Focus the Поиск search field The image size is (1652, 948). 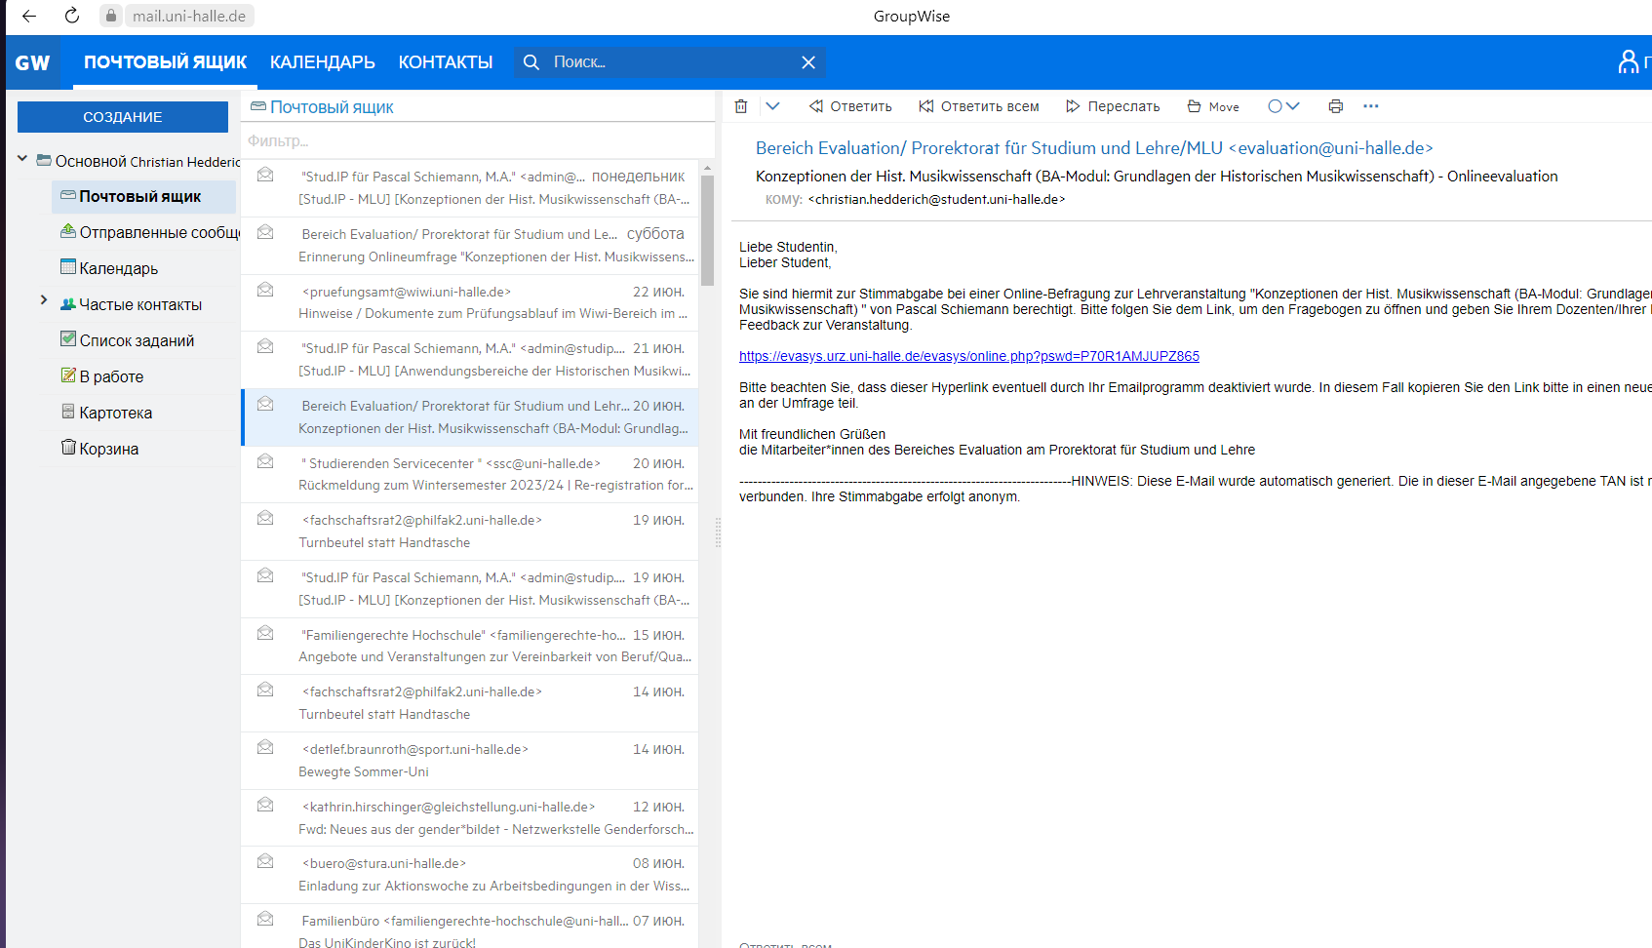(x=671, y=62)
